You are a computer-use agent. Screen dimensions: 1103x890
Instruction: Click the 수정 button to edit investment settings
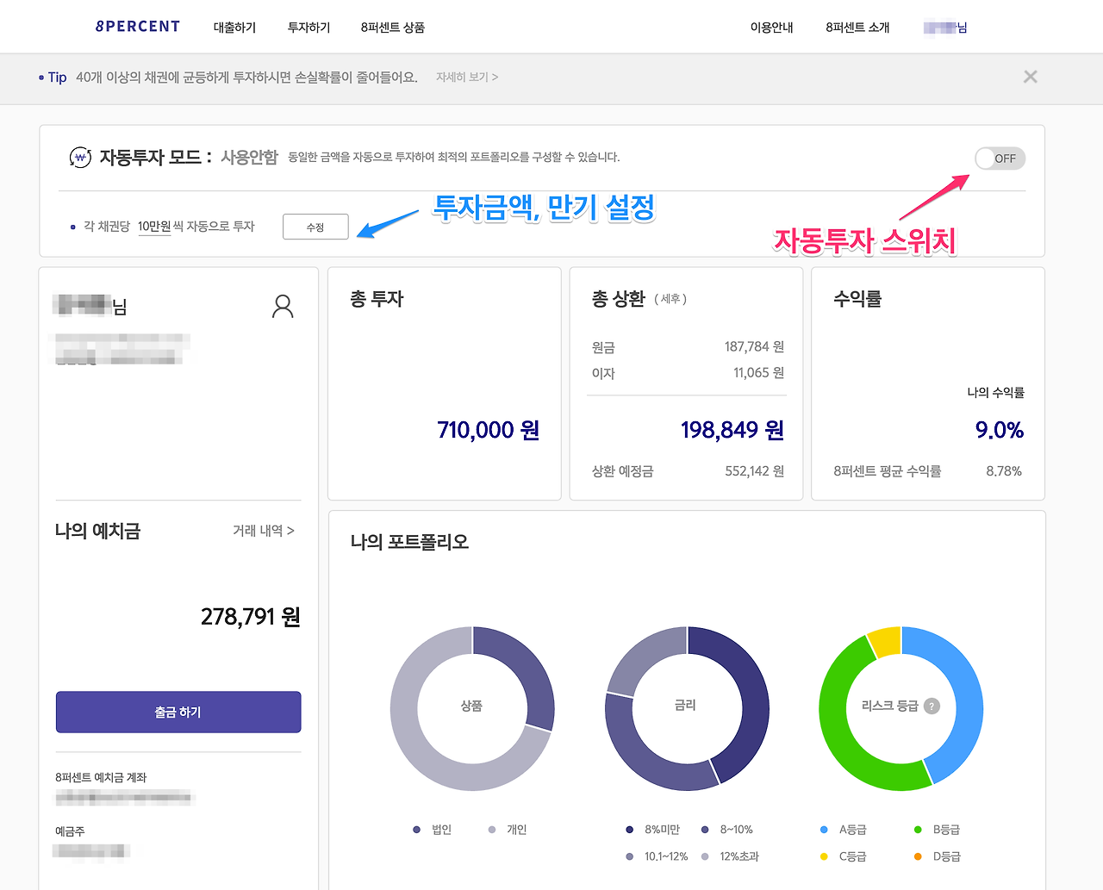coord(315,227)
